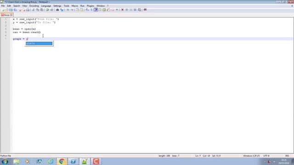This screenshot has width=294, height=165.
Task: Open Folder as Workspace icon
Action: [x=113, y=10]
